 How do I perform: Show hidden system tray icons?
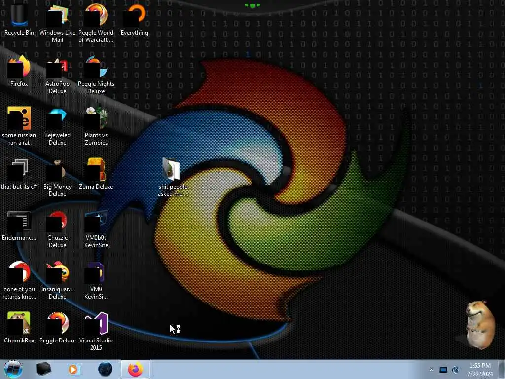coord(431,370)
